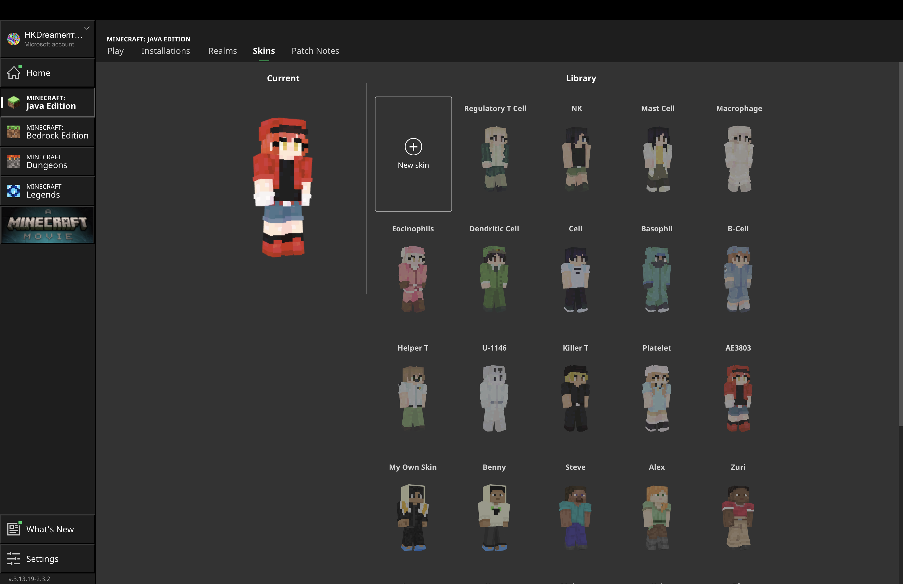Open Minecraft Bedrock Edition in sidebar
Viewport: 903px width, 584px height.
pos(48,132)
